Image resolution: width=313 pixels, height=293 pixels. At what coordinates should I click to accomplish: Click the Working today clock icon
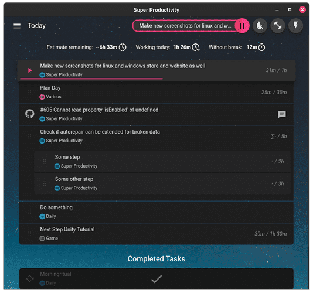[x=196, y=47]
